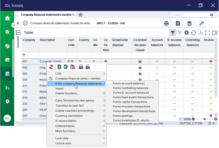Screen dimensions: 219x148
Task: Expand Deferred taxes submenu
Action: tap(76, 126)
